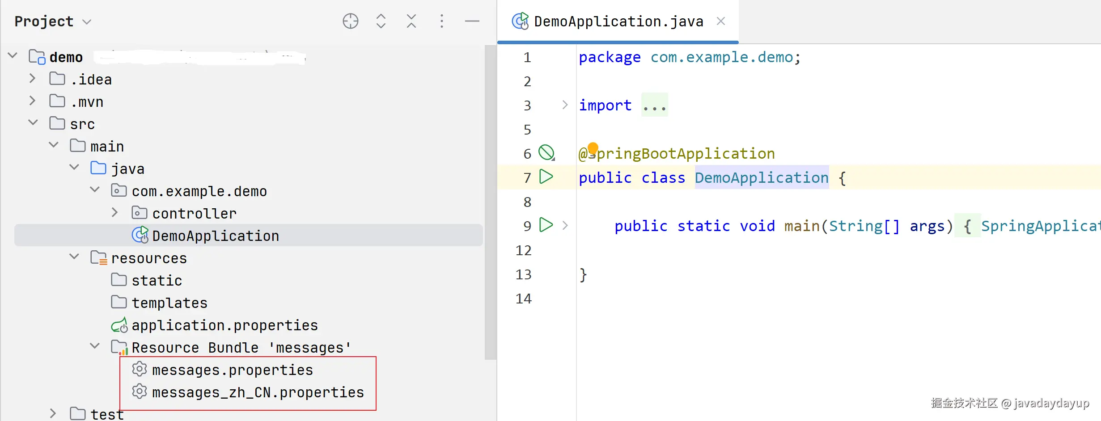Click the DemoApplication Spring class icon in tree
Viewport: 1101px width, 421px height.
[x=140, y=235]
